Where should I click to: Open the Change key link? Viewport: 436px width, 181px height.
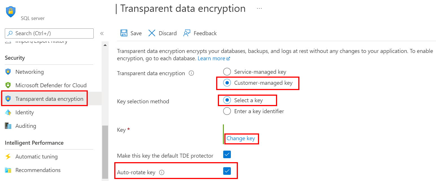[241, 138]
